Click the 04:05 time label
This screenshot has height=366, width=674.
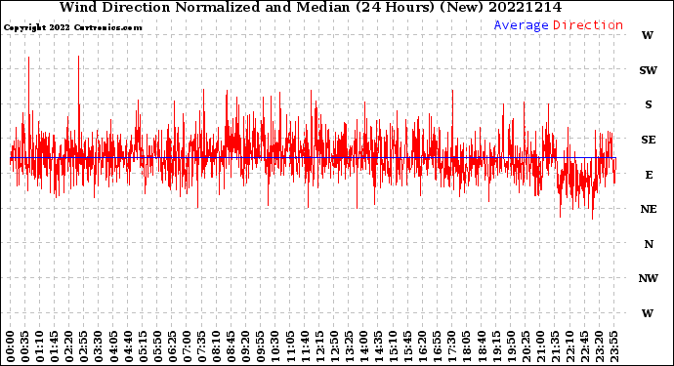click(x=113, y=346)
